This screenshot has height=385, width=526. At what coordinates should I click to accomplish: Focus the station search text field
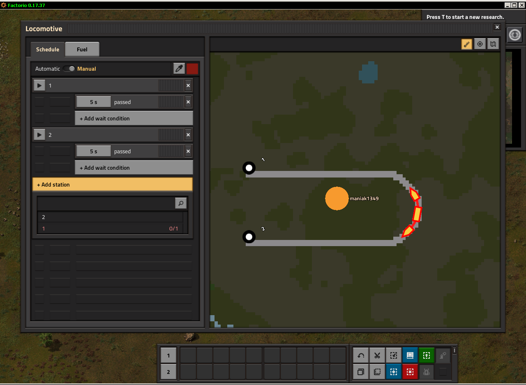coord(106,203)
